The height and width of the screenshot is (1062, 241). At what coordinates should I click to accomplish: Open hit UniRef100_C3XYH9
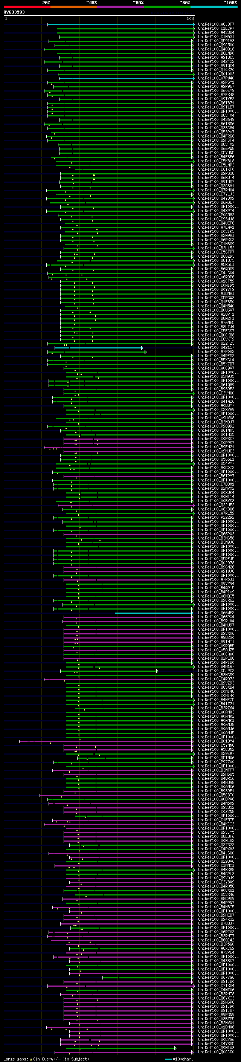216,410
